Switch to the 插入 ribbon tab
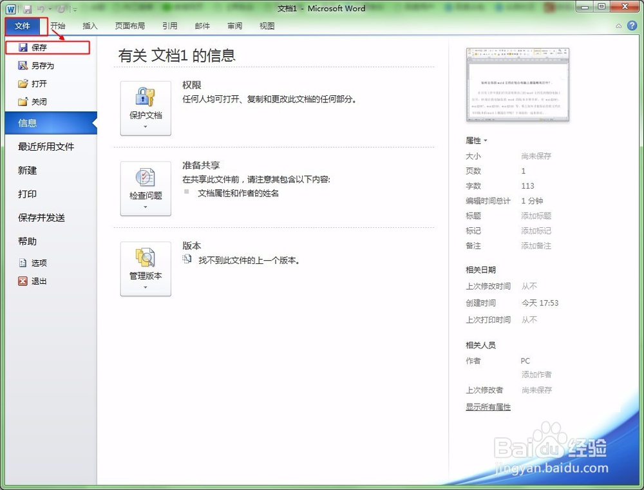Viewport: 644px width, 490px height. (90, 26)
